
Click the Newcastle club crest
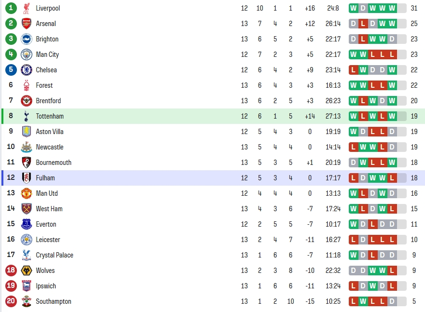click(27, 147)
